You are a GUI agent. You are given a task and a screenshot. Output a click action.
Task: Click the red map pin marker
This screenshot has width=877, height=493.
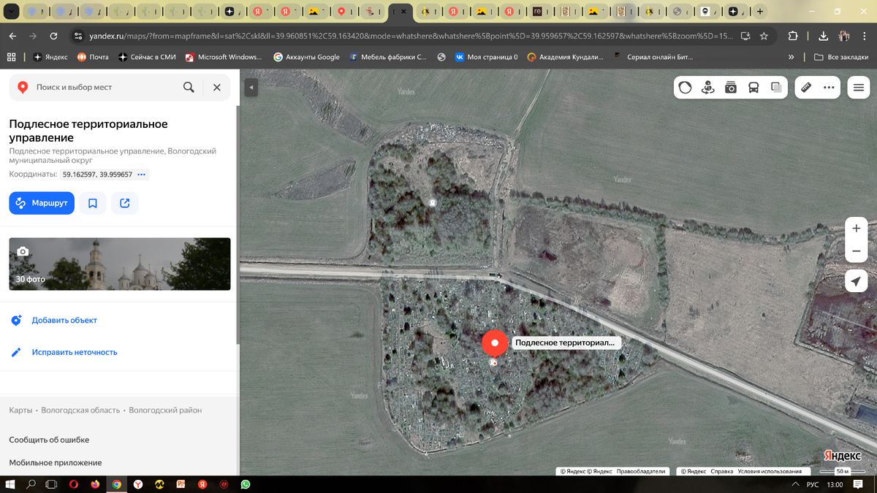click(x=495, y=344)
